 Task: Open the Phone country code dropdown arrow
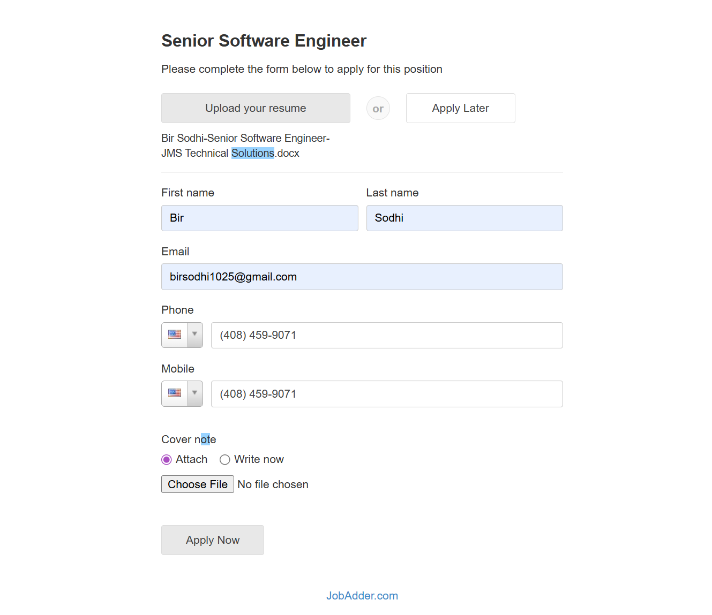pos(195,335)
